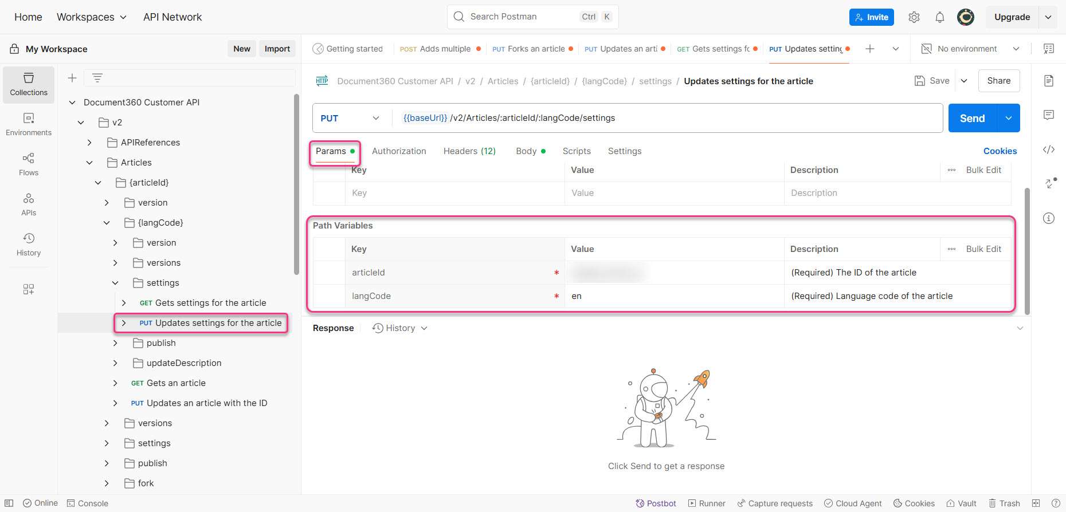This screenshot has width=1066, height=512.
Task: Open the PUT Forks an article tab
Action: coord(532,49)
